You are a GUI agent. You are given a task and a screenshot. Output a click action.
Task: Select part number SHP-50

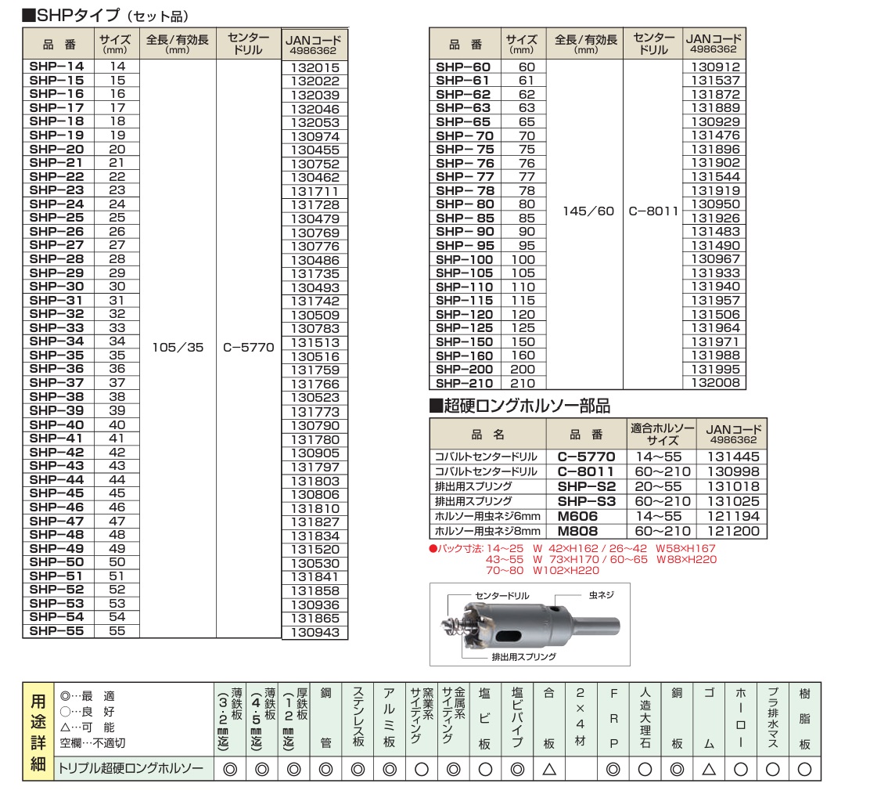point(56,561)
